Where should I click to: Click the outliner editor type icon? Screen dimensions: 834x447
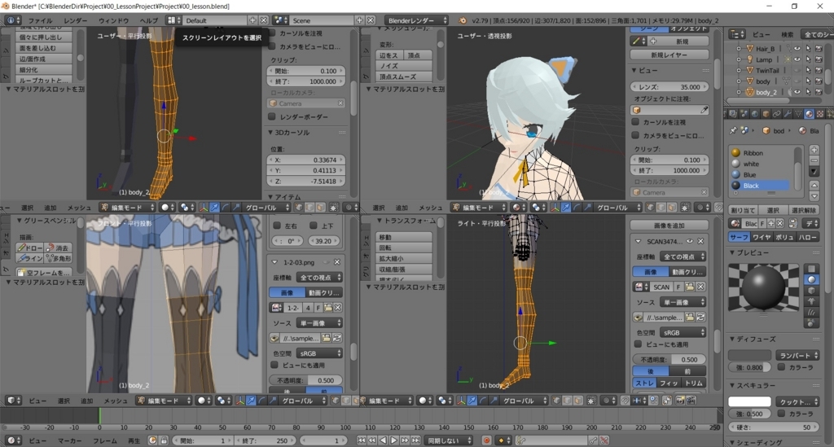[737, 34]
